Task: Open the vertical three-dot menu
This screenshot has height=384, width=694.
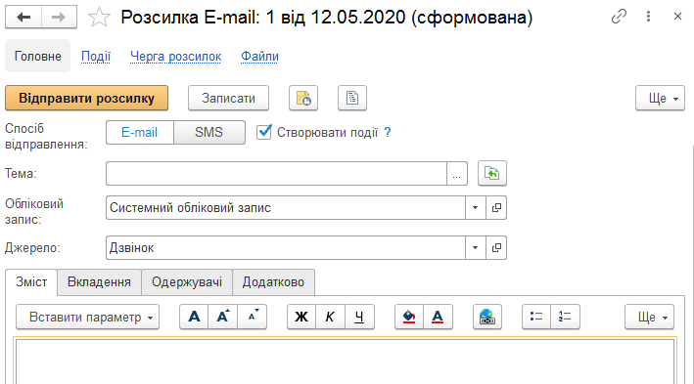Action: [648, 17]
